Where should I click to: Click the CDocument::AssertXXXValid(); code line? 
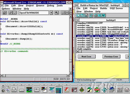pos(24,26)
